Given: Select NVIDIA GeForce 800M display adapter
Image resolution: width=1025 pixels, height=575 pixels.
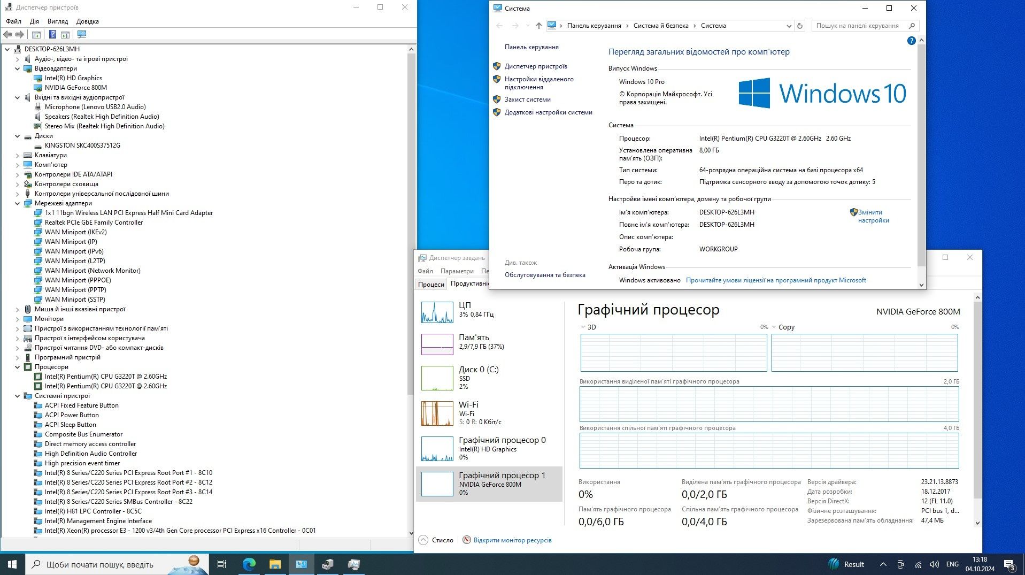Looking at the screenshot, I should pos(76,88).
